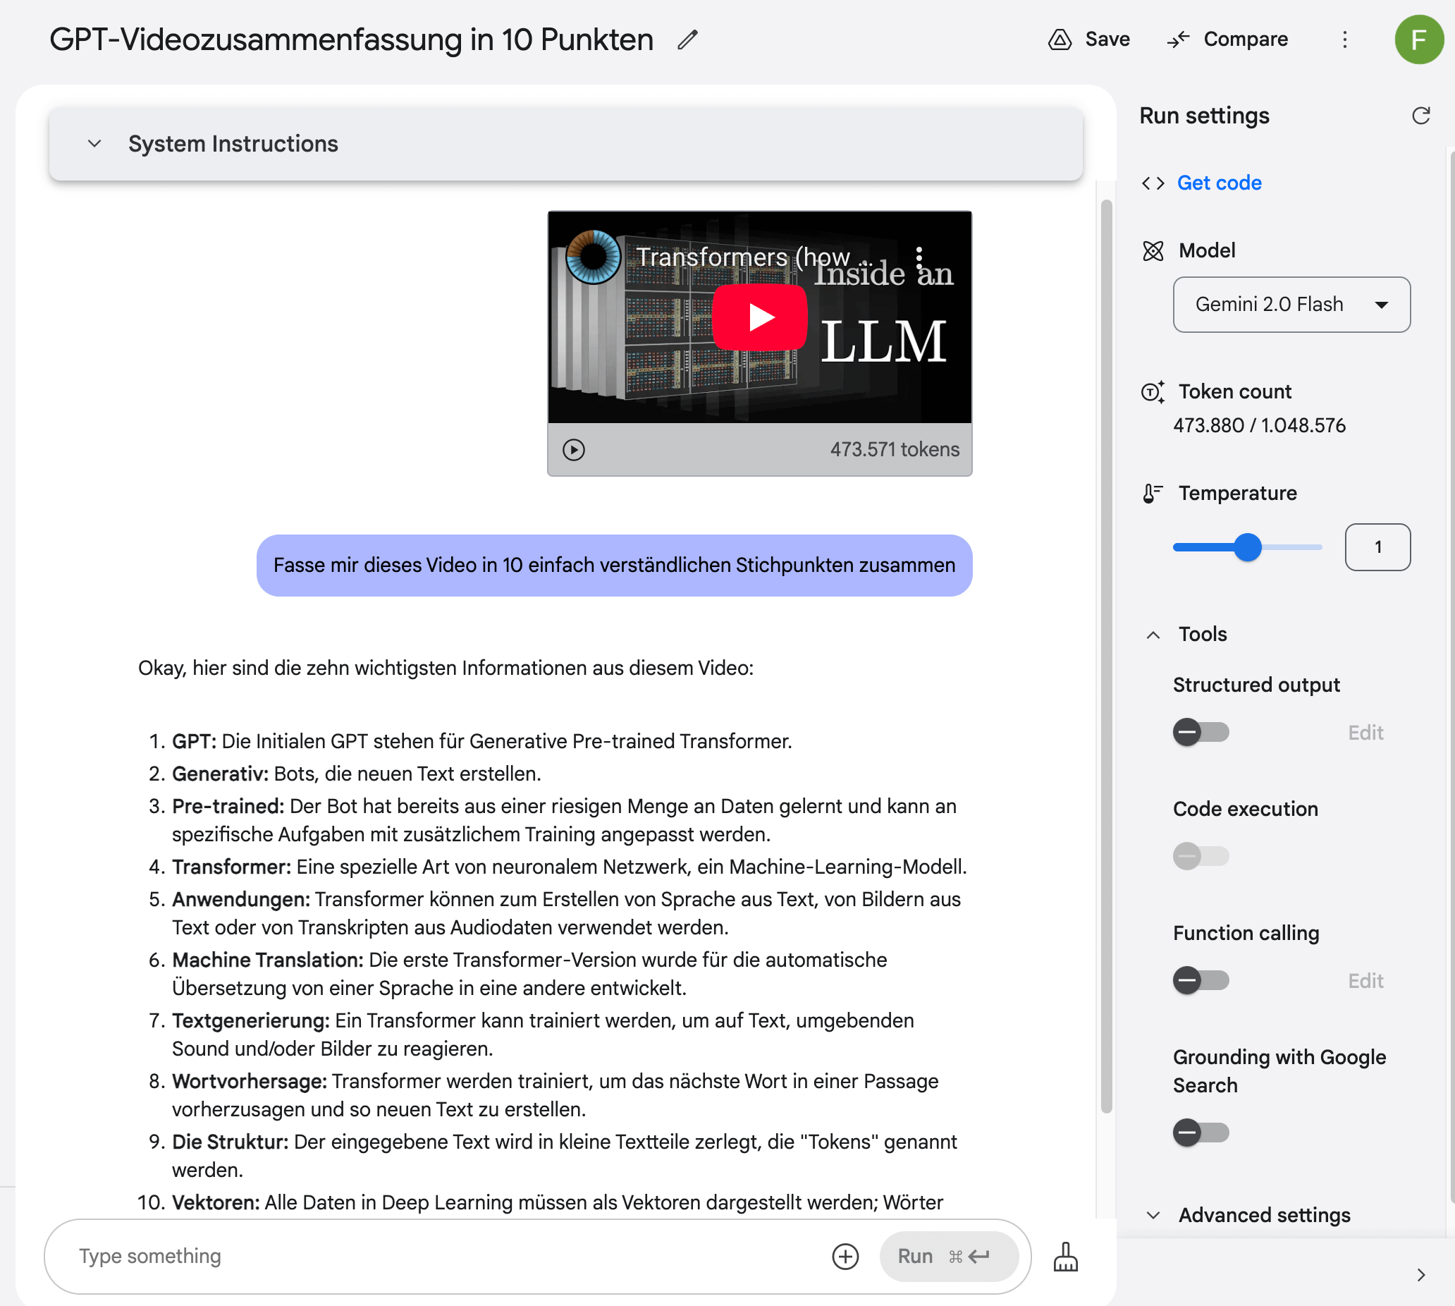This screenshot has height=1306, width=1455.
Task: Click the pencil edit title icon
Action: [687, 39]
